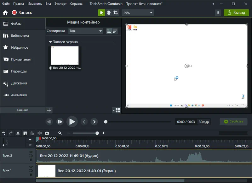Image resolution: width=252 pixels, height=183 pixels.
Task: Toggle magnetic track on Трек 2
Action: point(31,156)
